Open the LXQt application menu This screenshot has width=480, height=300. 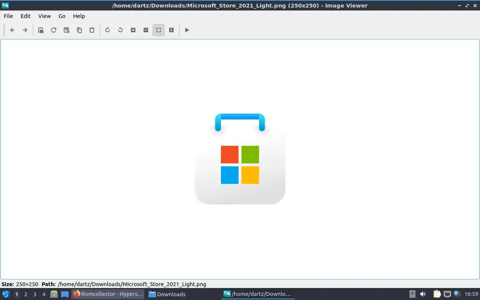pyautogui.click(x=6, y=294)
